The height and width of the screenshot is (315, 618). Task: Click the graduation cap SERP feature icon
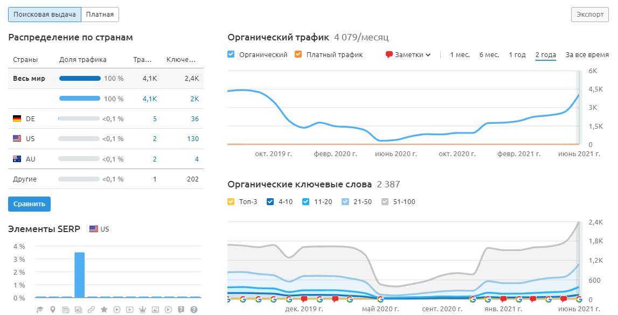(39, 310)
